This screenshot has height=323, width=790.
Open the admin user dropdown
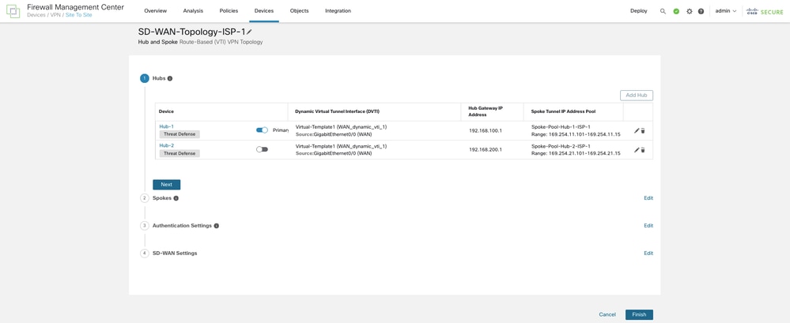[725, 11]
